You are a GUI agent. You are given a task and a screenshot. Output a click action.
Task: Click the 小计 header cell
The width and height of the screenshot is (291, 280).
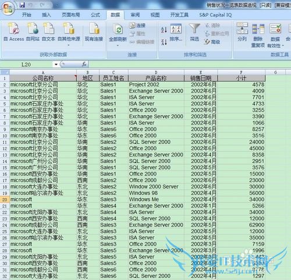click(241, 78)
